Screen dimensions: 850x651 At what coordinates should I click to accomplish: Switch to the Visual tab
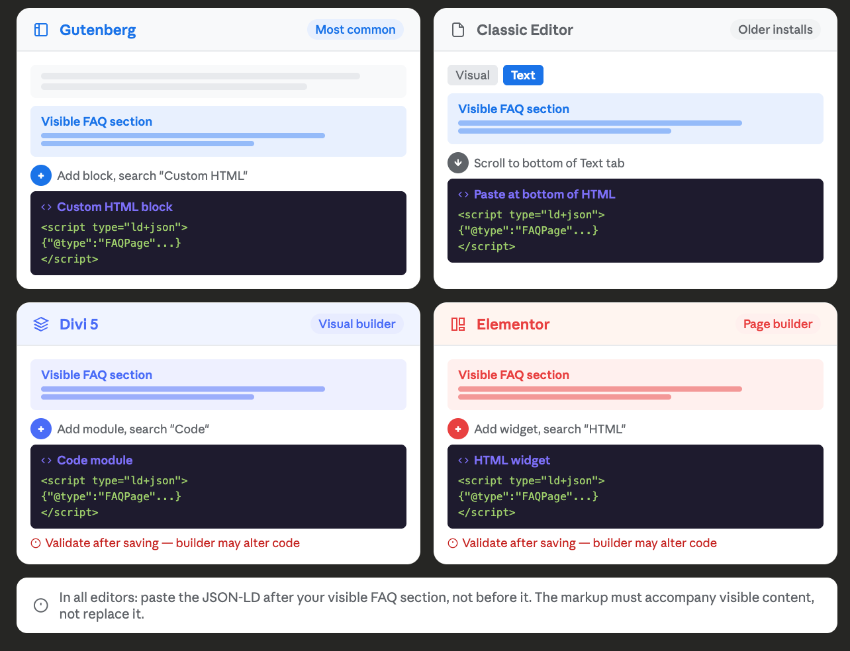tap(473, 75)
